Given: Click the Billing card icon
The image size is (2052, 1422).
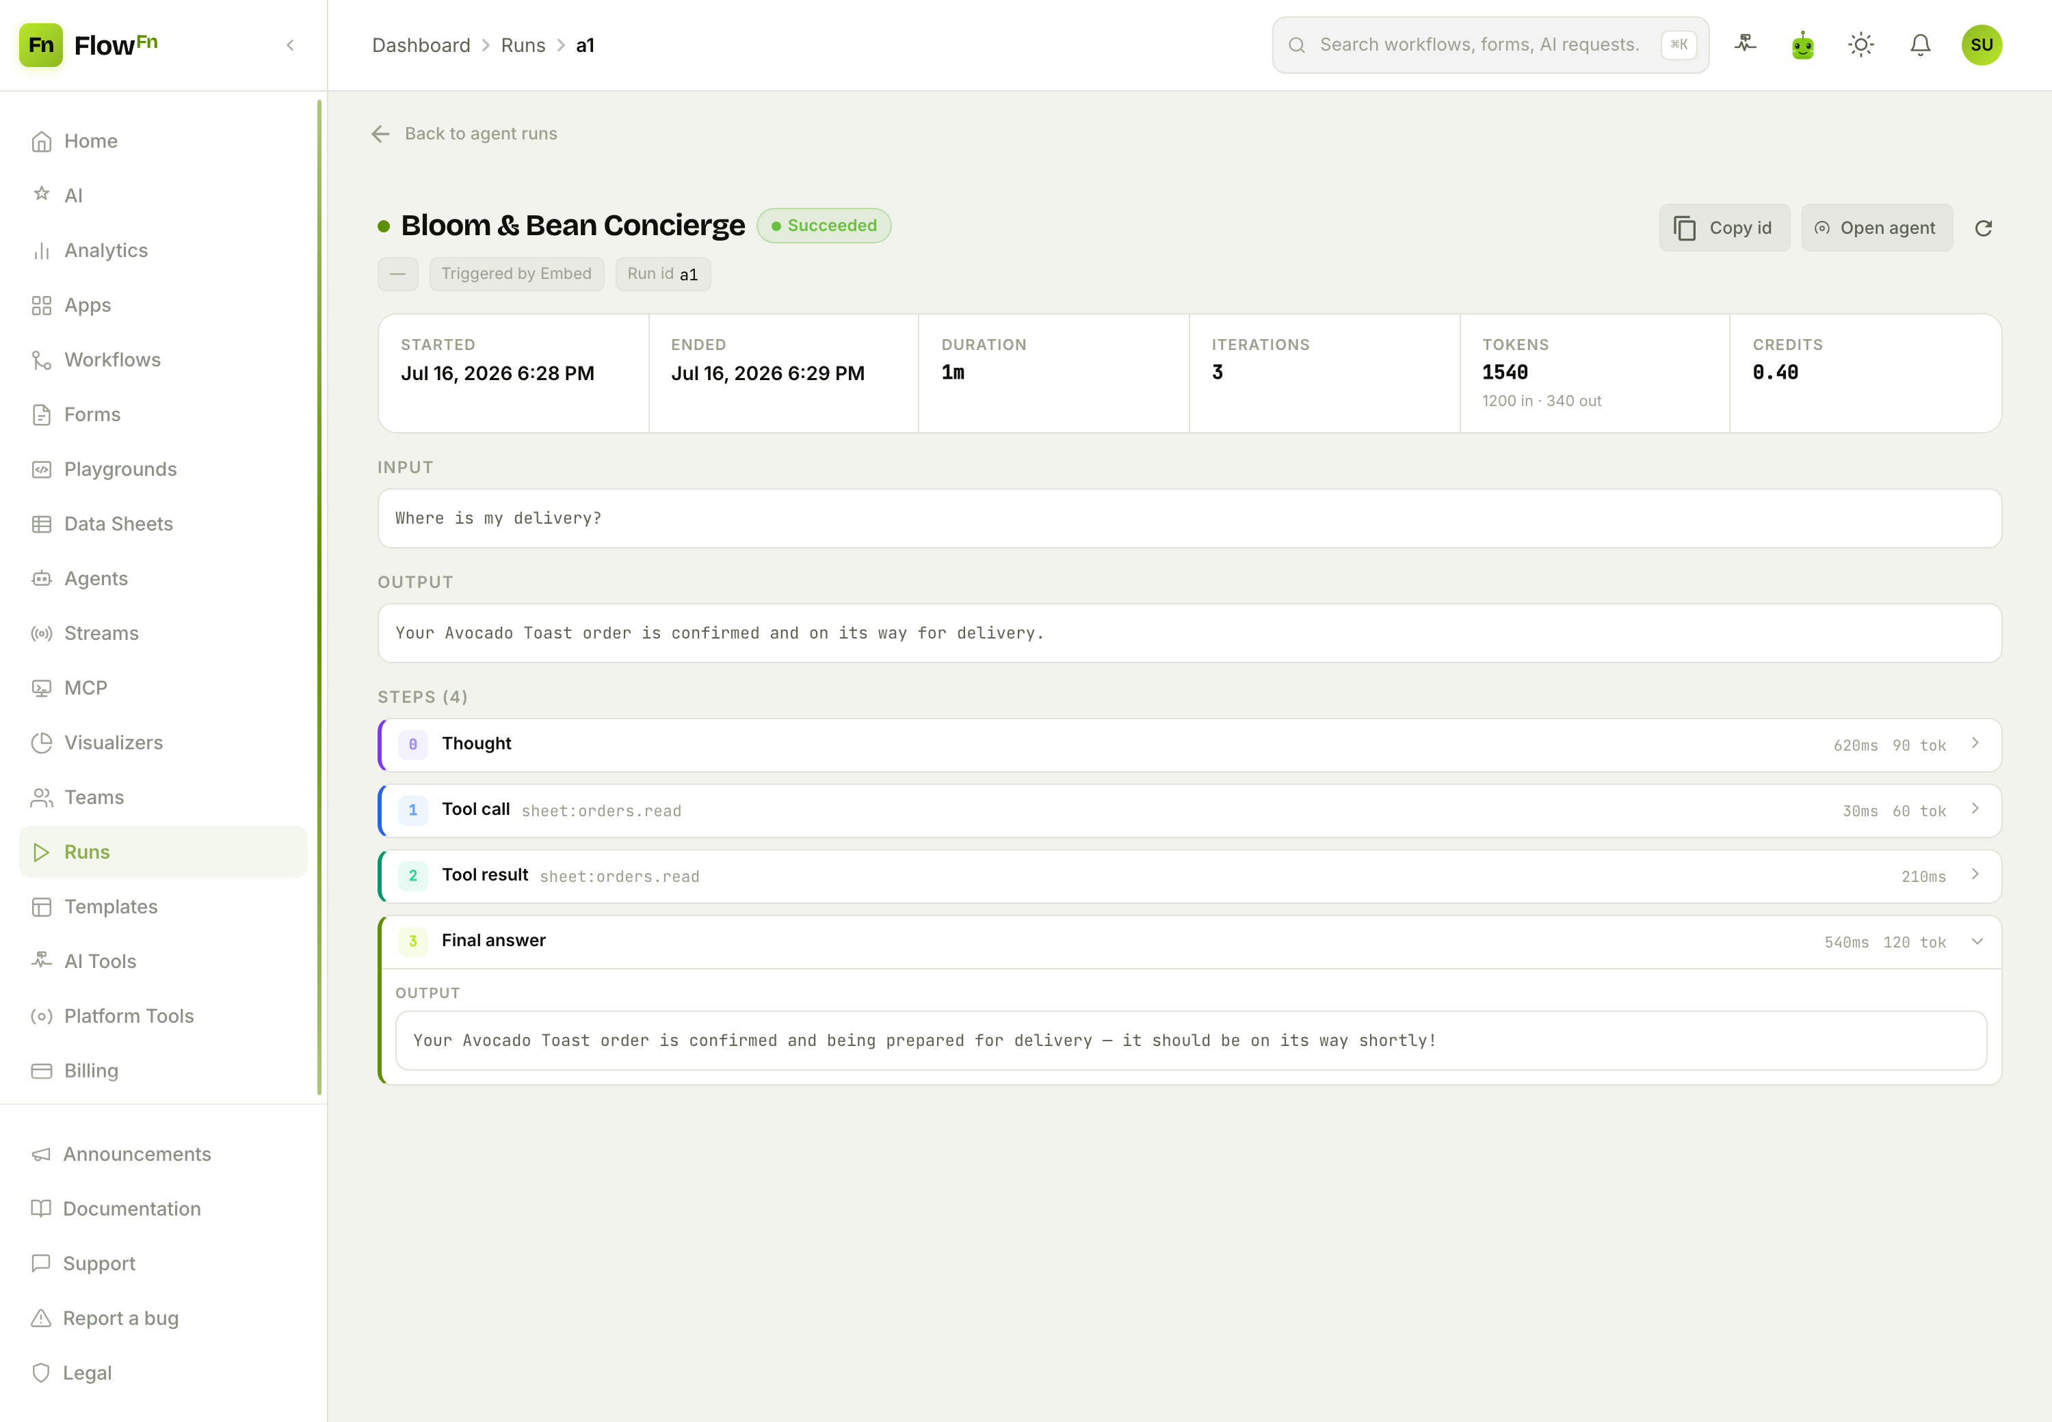Looking at the screenshot, I should pos(41,1071).
